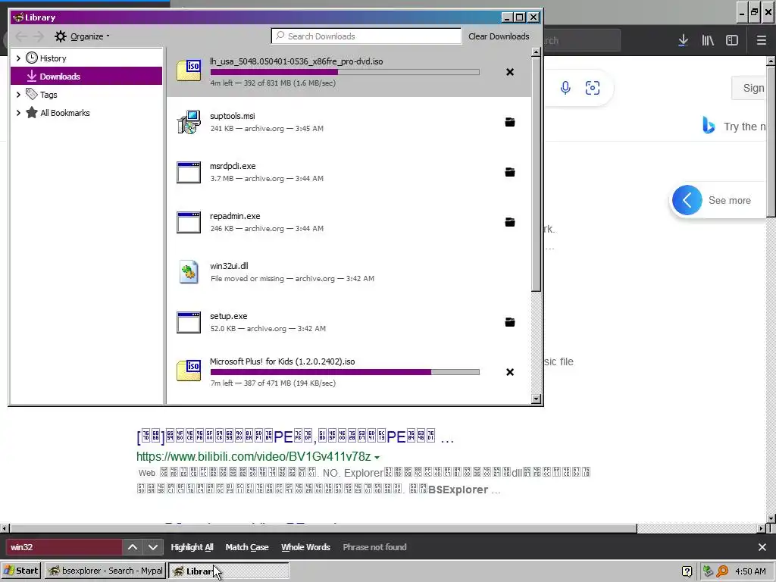
Task: Open containing folder for suptools.msi
Action: point(510,122)
